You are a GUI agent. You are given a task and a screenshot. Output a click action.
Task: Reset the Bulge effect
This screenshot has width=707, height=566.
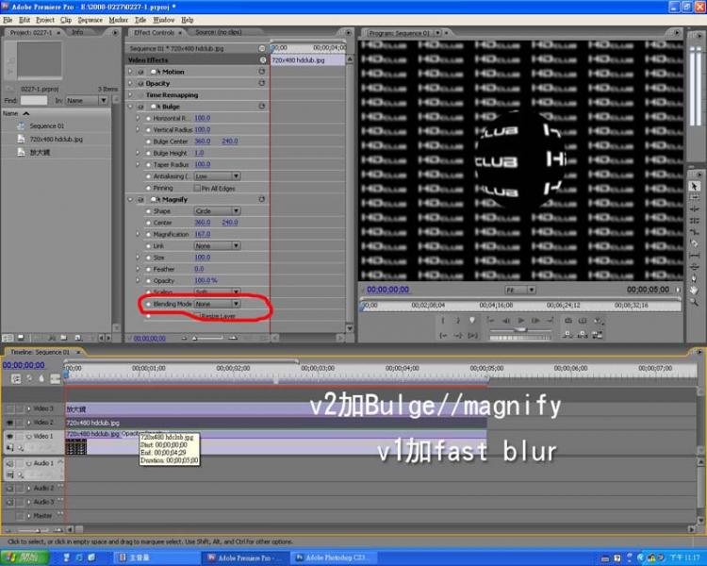[262, 107]
